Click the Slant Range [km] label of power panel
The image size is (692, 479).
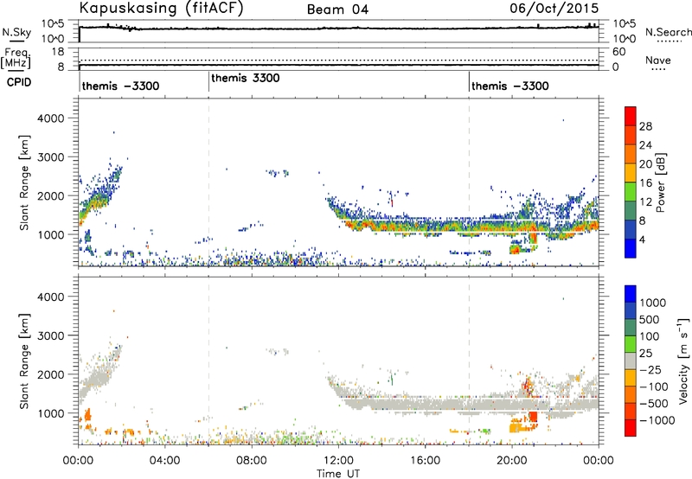(24, 182)
